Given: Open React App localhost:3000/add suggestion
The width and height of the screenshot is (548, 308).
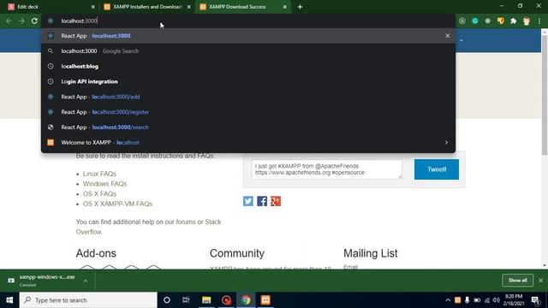Looking at the screenshot, I should pos(248,97).
